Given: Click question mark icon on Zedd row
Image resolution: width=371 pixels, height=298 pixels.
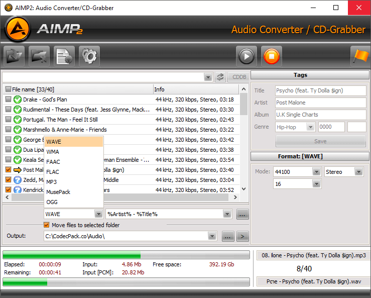Looking at the screenshot, I should point(18,180).
